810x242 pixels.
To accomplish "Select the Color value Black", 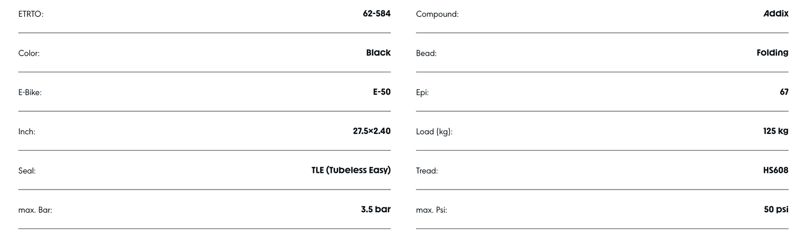I will (x=378, y=53).
